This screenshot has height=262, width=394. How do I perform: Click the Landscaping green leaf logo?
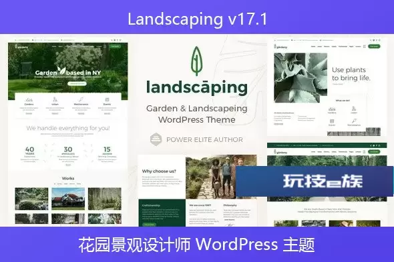click(x=197, y=61)
